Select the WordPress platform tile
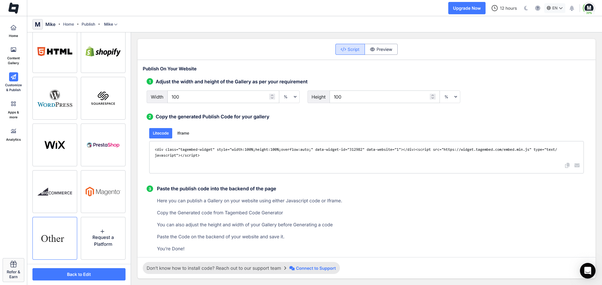 pos(55,98)
